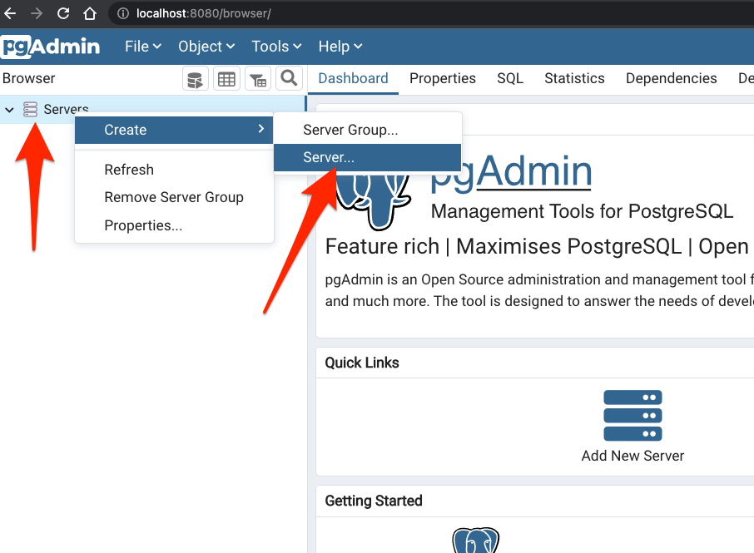Click the Add New Server icon
Image resolution: width=754 pixels, height=553 pixels.
[x=632, y=416]
